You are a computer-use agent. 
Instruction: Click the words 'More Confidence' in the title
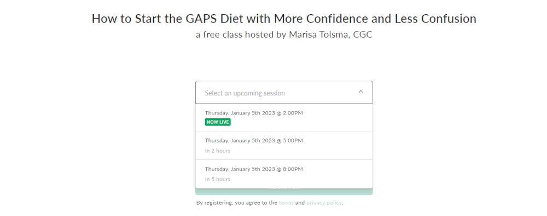click(x=321, y=19)
